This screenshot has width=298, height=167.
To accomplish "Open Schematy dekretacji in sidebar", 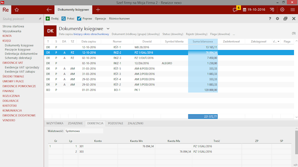I will click(18, 58).
